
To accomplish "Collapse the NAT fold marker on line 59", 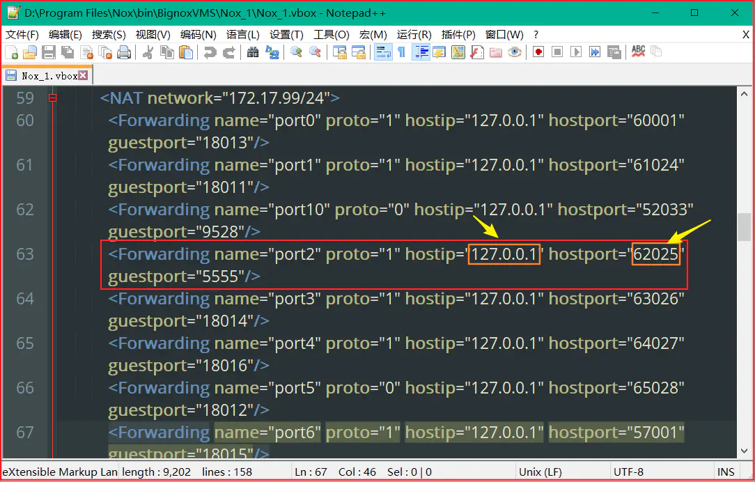I will click(52, 98).
